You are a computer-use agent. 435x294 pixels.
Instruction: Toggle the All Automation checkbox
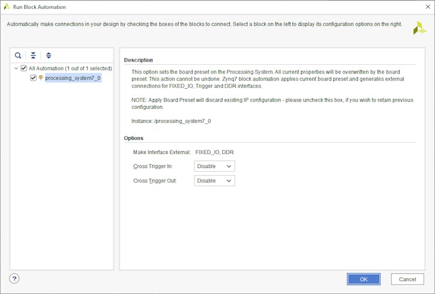pyautogui.click(x=24, y=68)
